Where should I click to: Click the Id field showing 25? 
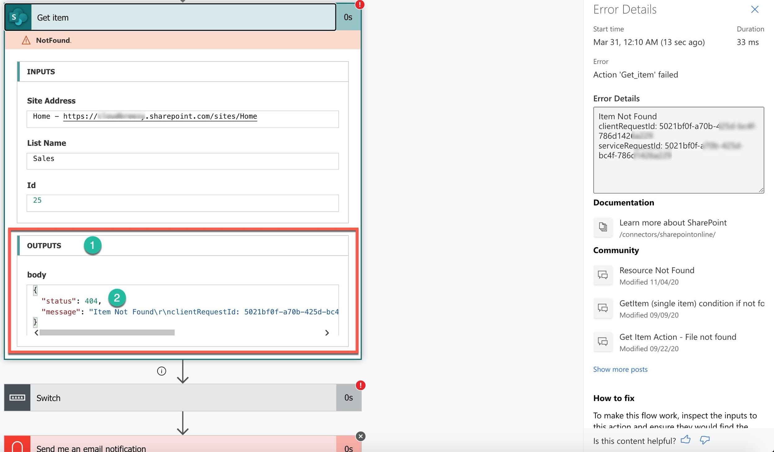click(183, 203)
